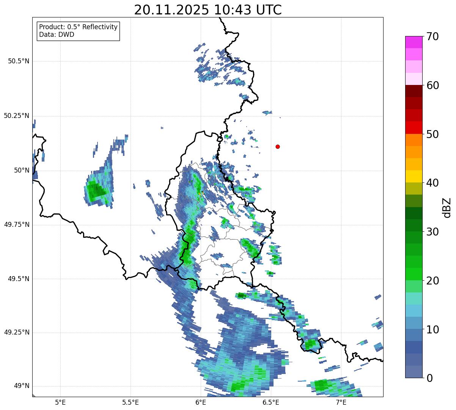Click the colorbar tick label 30

pyautogui.click(x=432, y=232)
